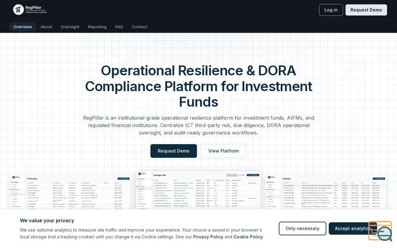This screenshot has height=248, width=397.
Task: Open the FAQ nav item
Action: (x=119, y=27)
